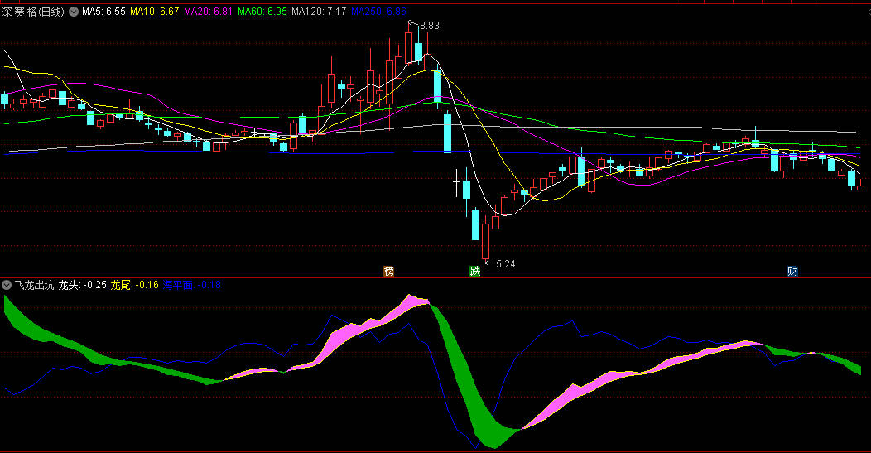Click the last candlestick on the chart
Screen dimensions: 871x453
[860, 186]
